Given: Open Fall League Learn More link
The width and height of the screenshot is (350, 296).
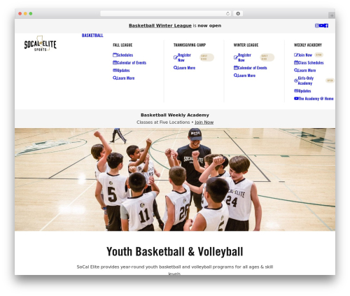Looking at the screenshot, I should (x=125, y=78).
